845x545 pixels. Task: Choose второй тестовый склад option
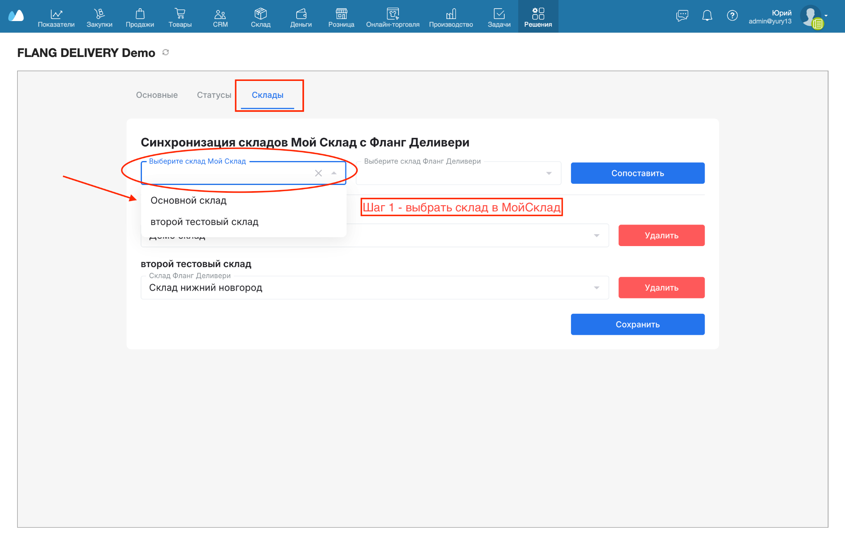coord(243,222)
